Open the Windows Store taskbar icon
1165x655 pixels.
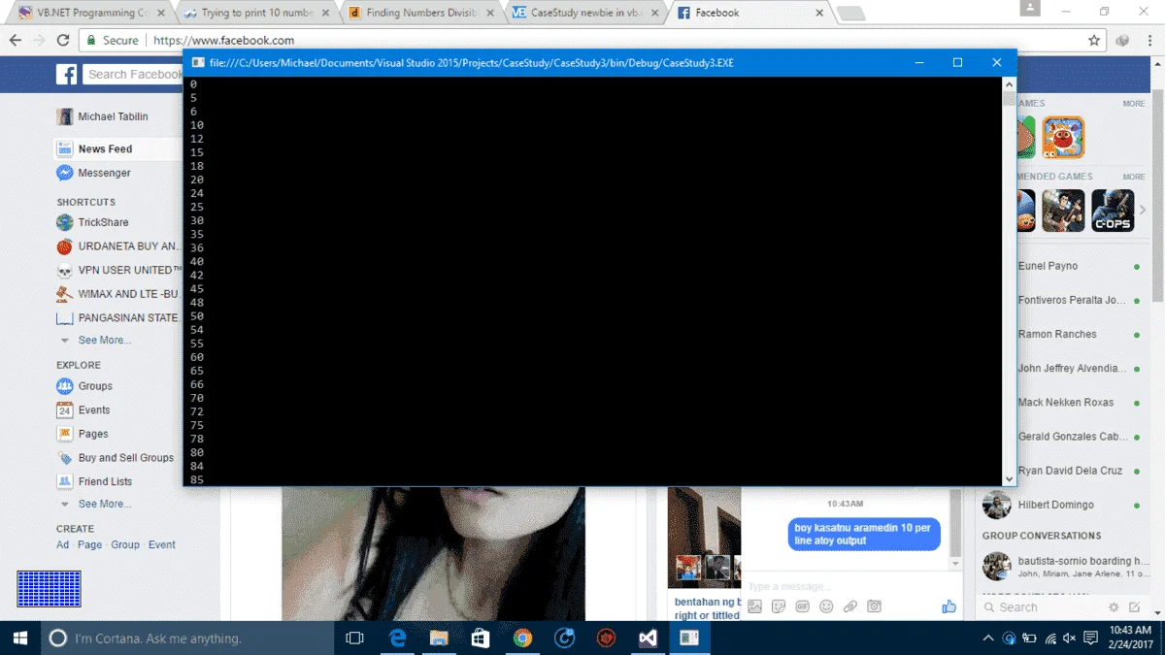click(481, 639)
